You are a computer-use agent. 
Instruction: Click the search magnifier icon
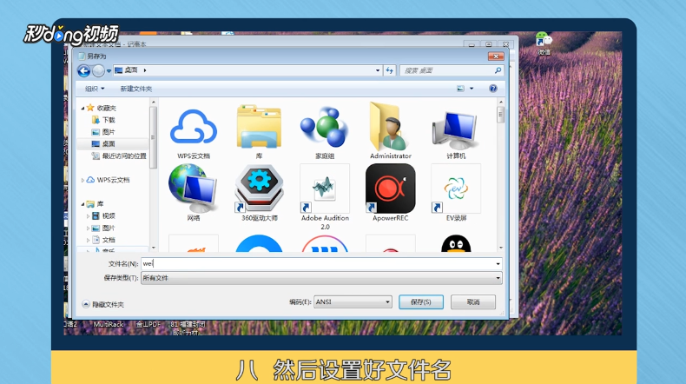point(498,70)
